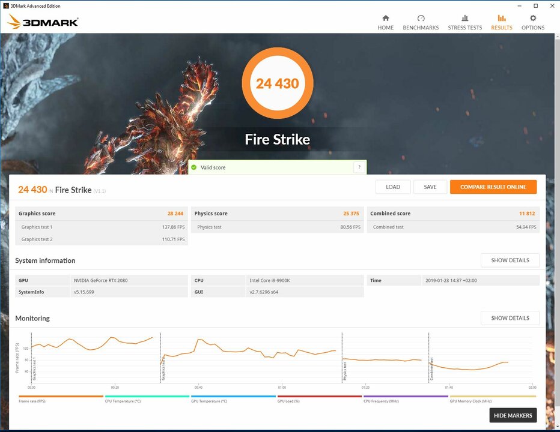Select the Graphics test 2 row
The image size is (560, 432).
102,239
